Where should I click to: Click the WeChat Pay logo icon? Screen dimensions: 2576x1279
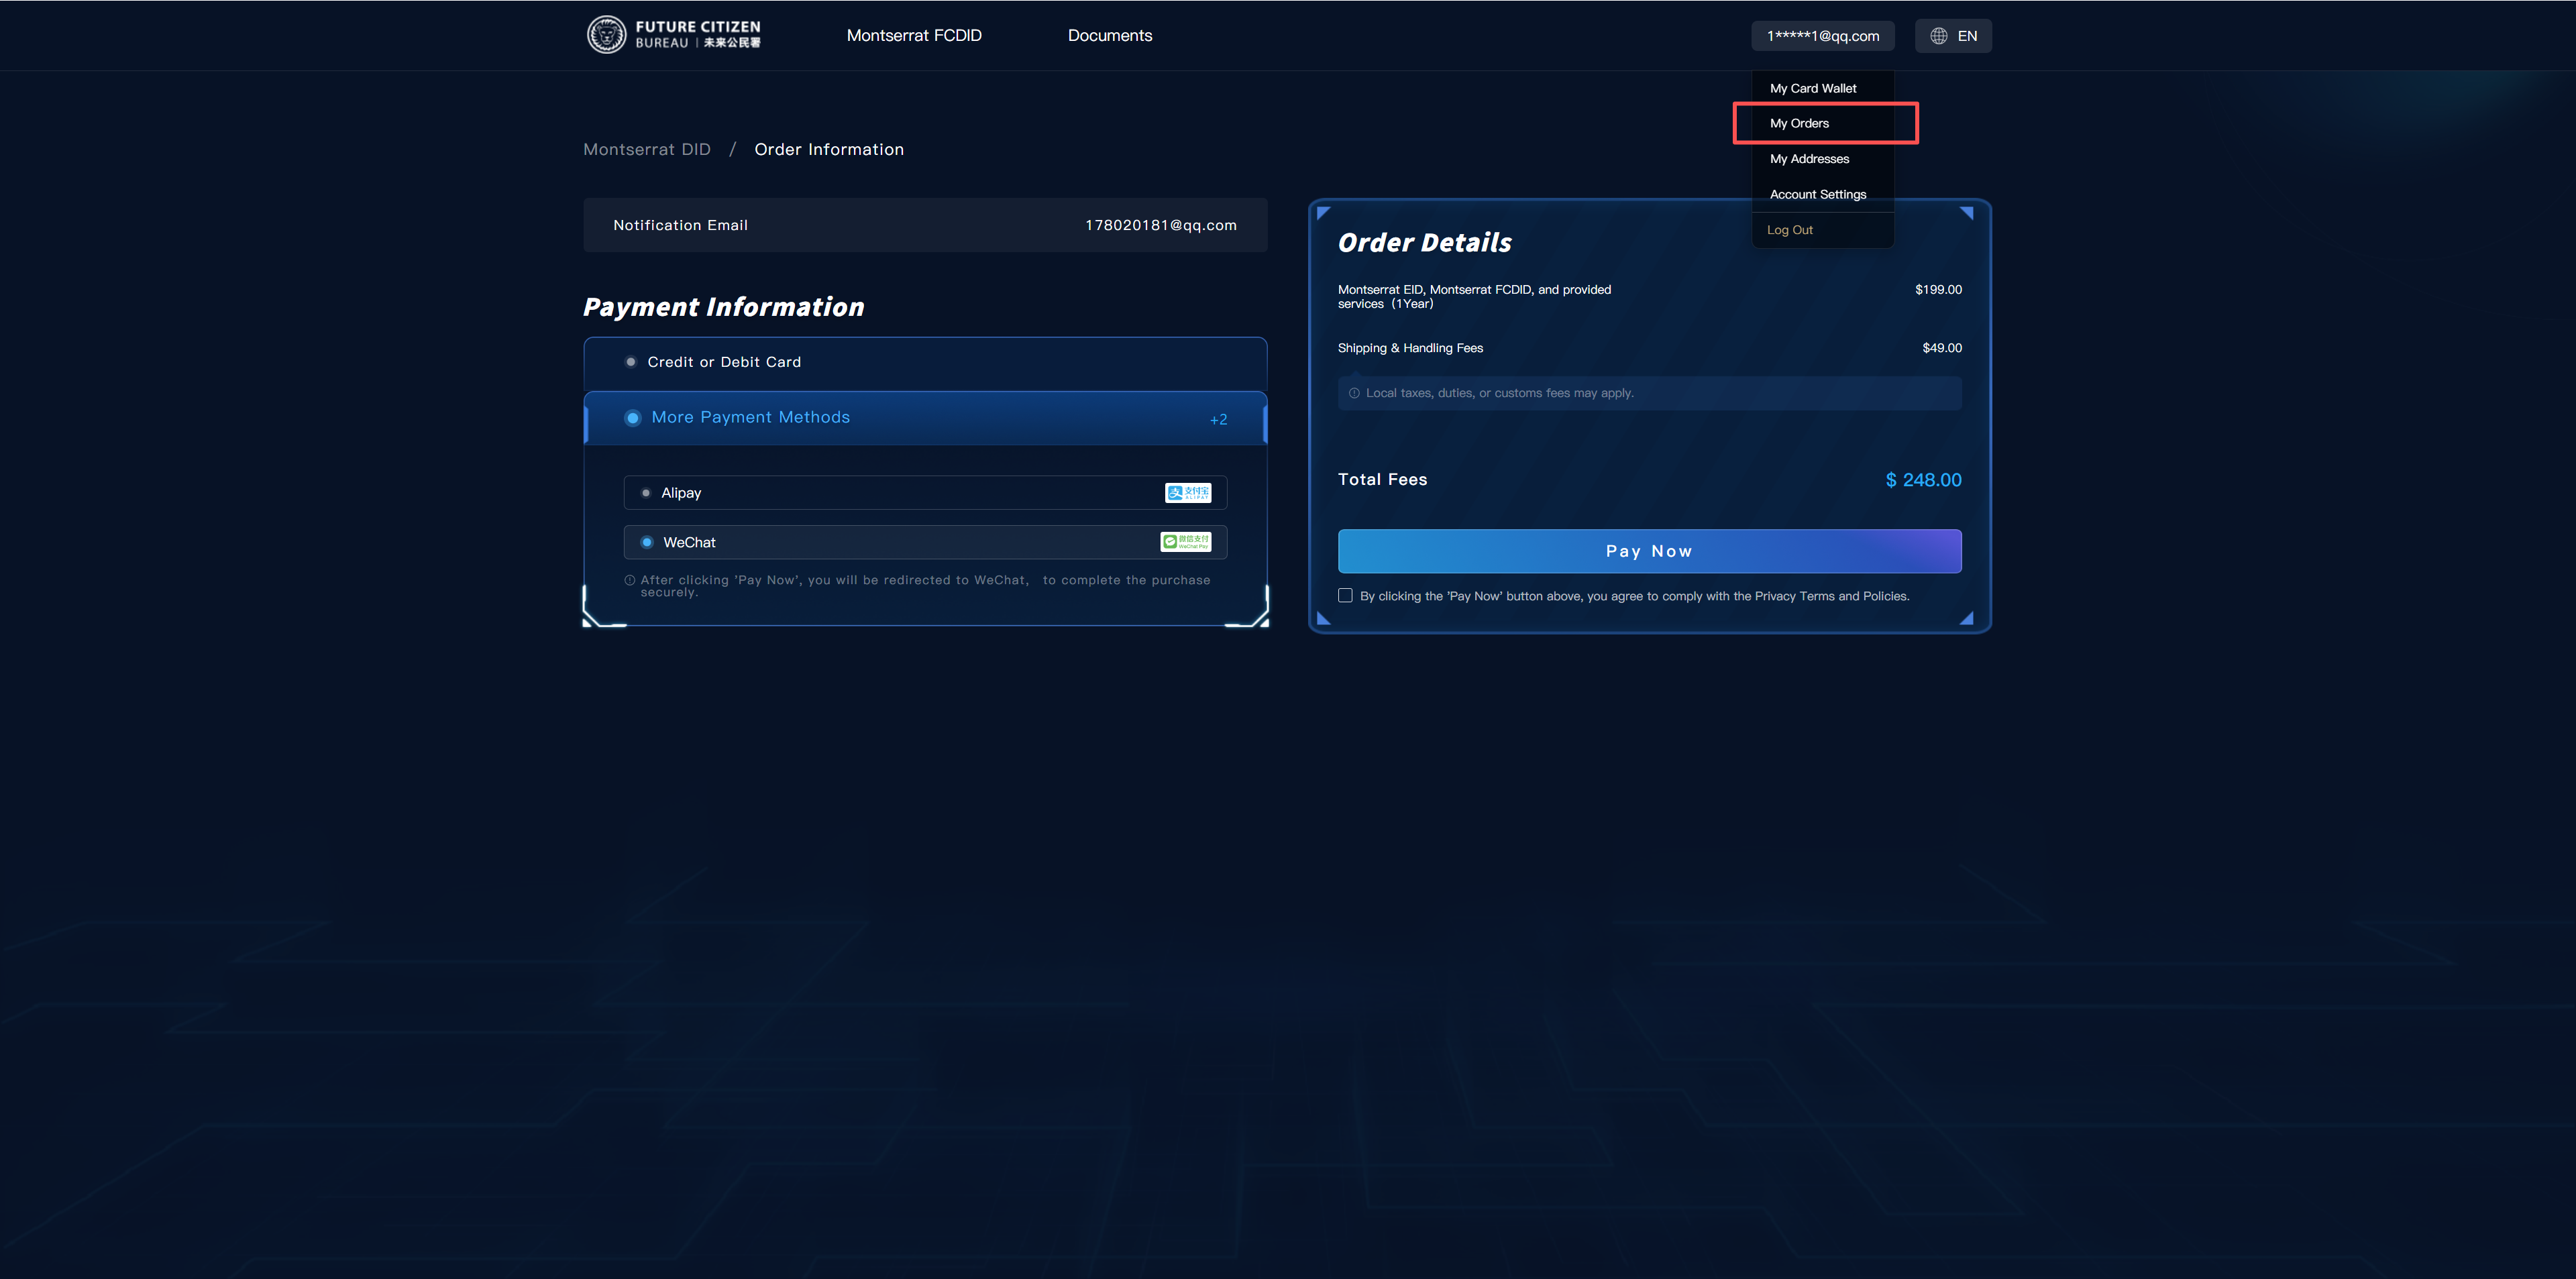click(1185, 542)
